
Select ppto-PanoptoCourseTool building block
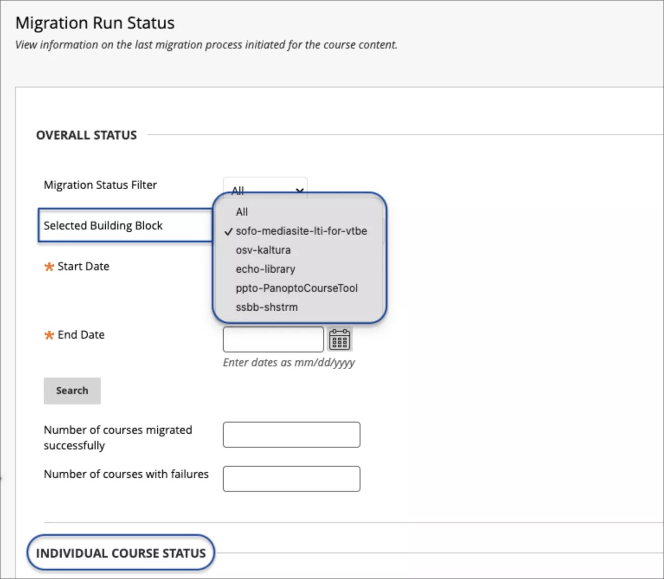tap(297, 288)
